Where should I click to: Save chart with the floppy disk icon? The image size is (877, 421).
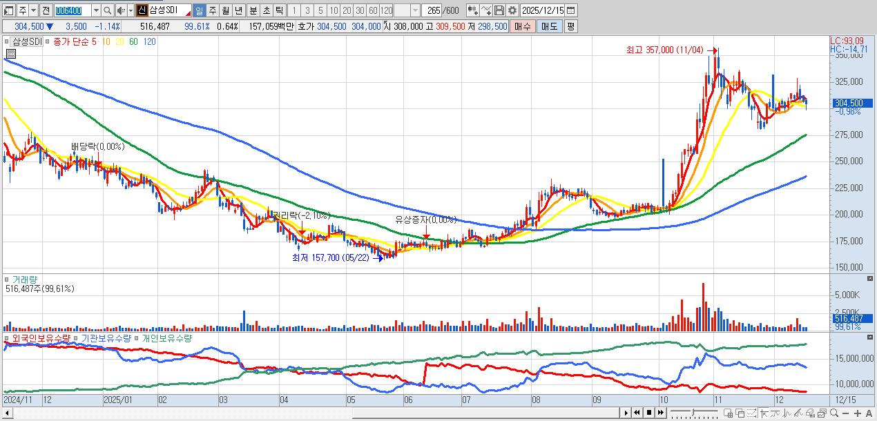[x=499, y=10]
